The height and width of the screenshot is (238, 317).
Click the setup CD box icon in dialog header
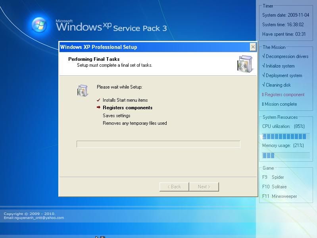click(x=245, y=64)
